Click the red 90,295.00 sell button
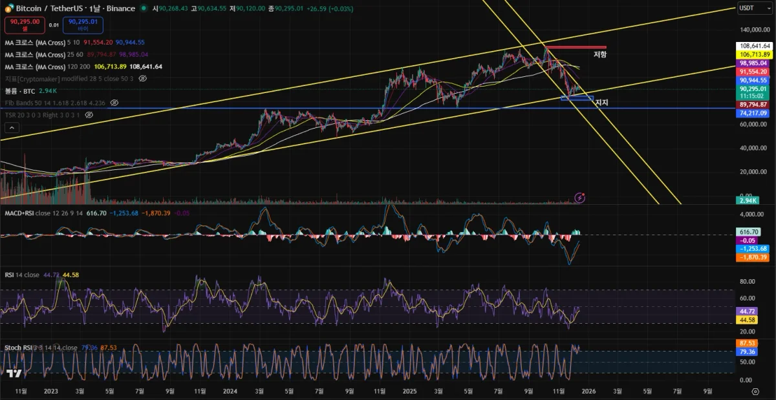This screenshot has height=400, width=776. click(25, 25)
